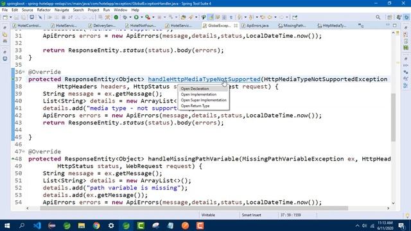The width and height of the screenshot is (411, 231).
Task: Open the Package Explorer side icon
Action: coord(5,34)
